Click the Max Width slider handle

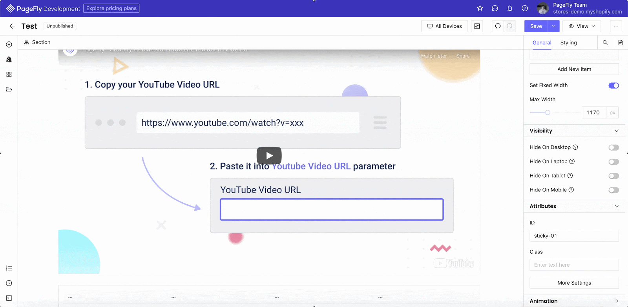(548, 113)
